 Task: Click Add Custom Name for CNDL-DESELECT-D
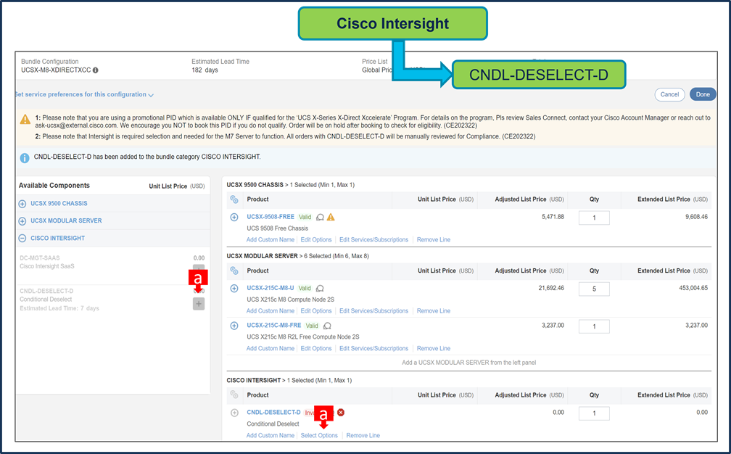270,435
